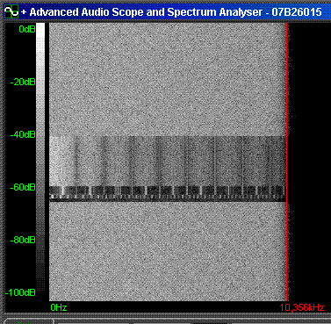331x324 pixels.
Task: Click the -80dB label on level scale
Action: (23, 240)
